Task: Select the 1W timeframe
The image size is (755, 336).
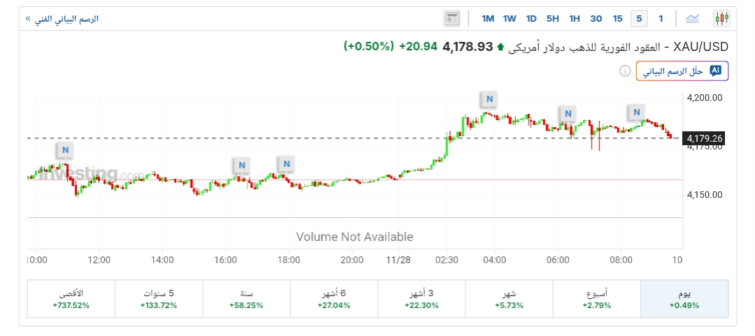Action: point(510,18)
